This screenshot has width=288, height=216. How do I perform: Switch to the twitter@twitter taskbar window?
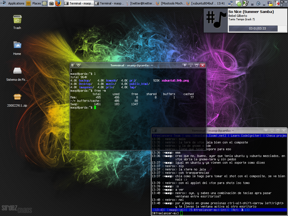[x=140, y=3]
